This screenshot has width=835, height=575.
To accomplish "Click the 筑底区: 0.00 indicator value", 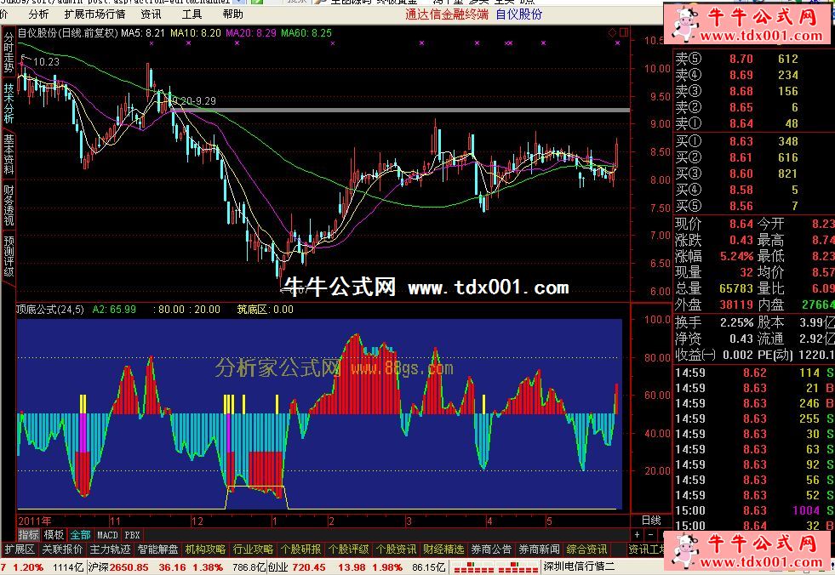I will [266, 310].
